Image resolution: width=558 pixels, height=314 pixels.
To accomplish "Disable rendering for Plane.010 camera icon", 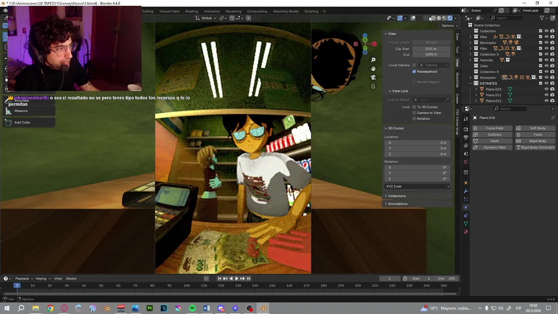I will point(552,89).
